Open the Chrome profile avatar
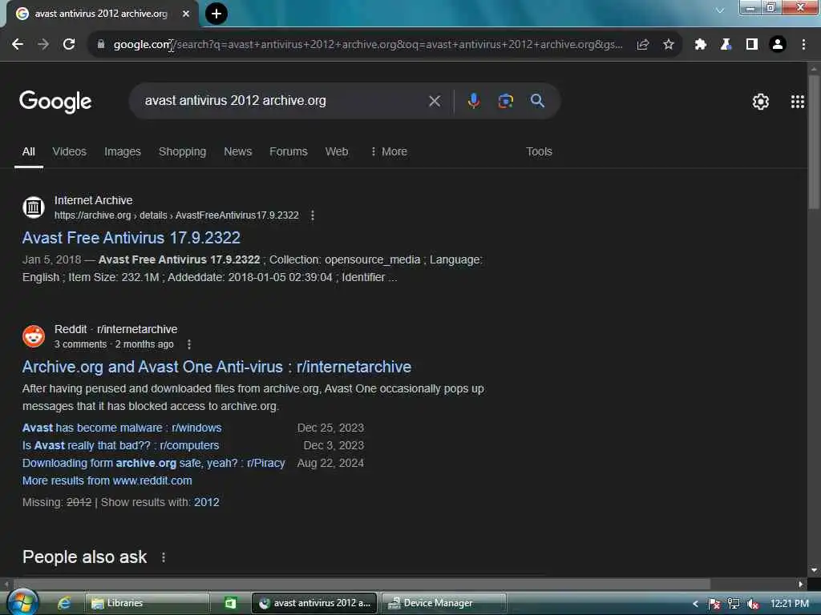Viewport: 821px width, 615px height. [x=778, y=45]
